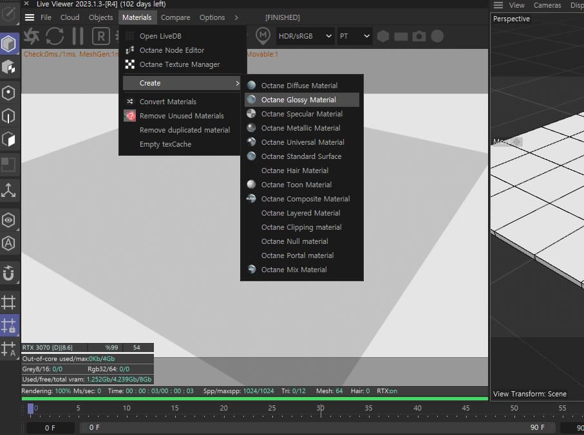
Task: Open Live Viewer hamburger menu
Action: [x=30, y=17]
